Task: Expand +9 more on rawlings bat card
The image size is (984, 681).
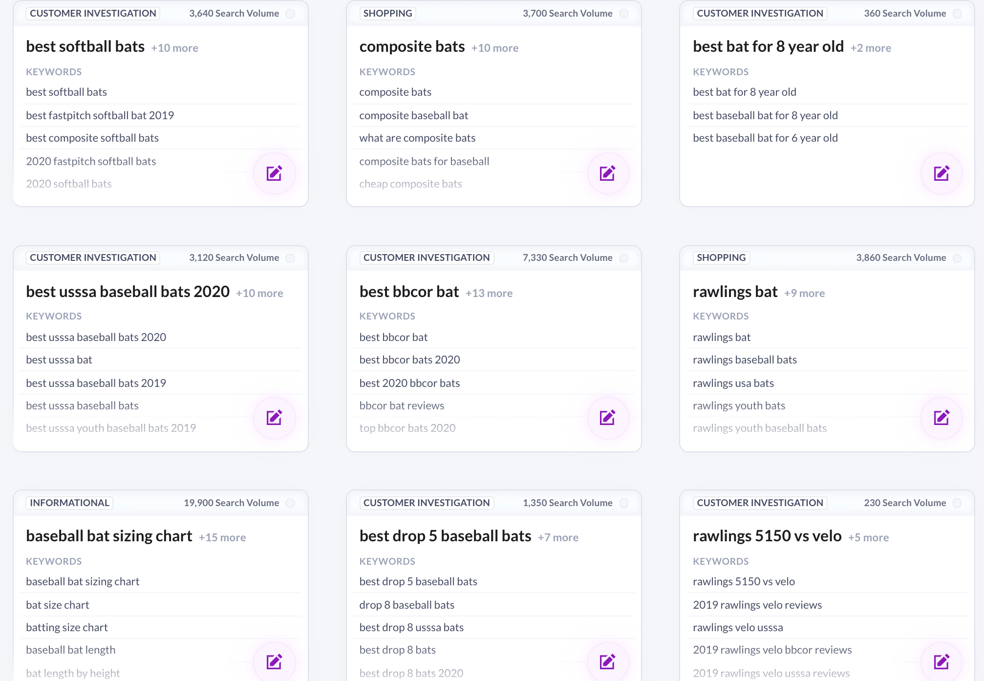Action: 804,293
